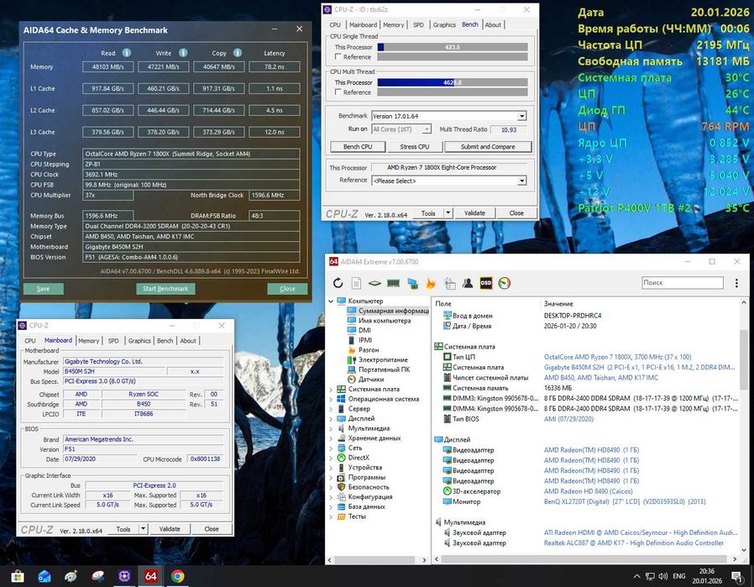The height and width of the screenshot is (587, 754).
Task: Show hidden tray icons chevron
Action: (x=636, y=576)
